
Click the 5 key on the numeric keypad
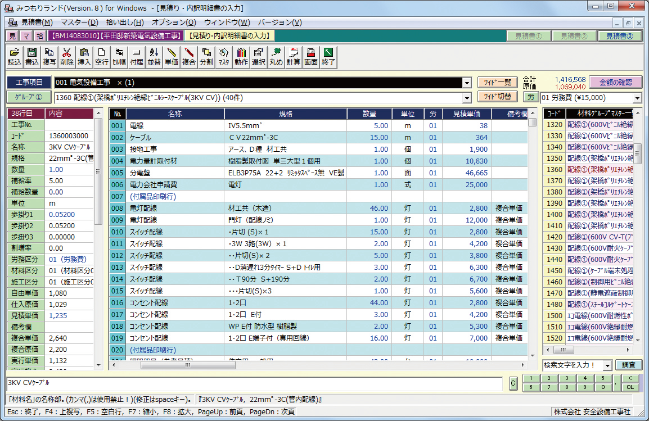tap(603, 378)
